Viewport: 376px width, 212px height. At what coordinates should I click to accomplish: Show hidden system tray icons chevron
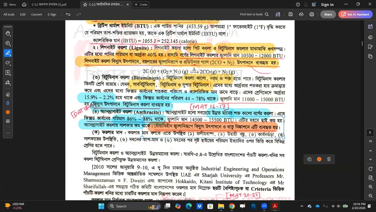pyautogui.click(x=302, y=206)
